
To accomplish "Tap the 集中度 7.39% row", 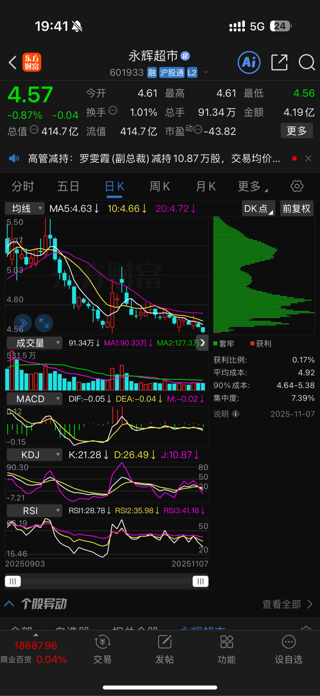I will click(x=264, y=398).
